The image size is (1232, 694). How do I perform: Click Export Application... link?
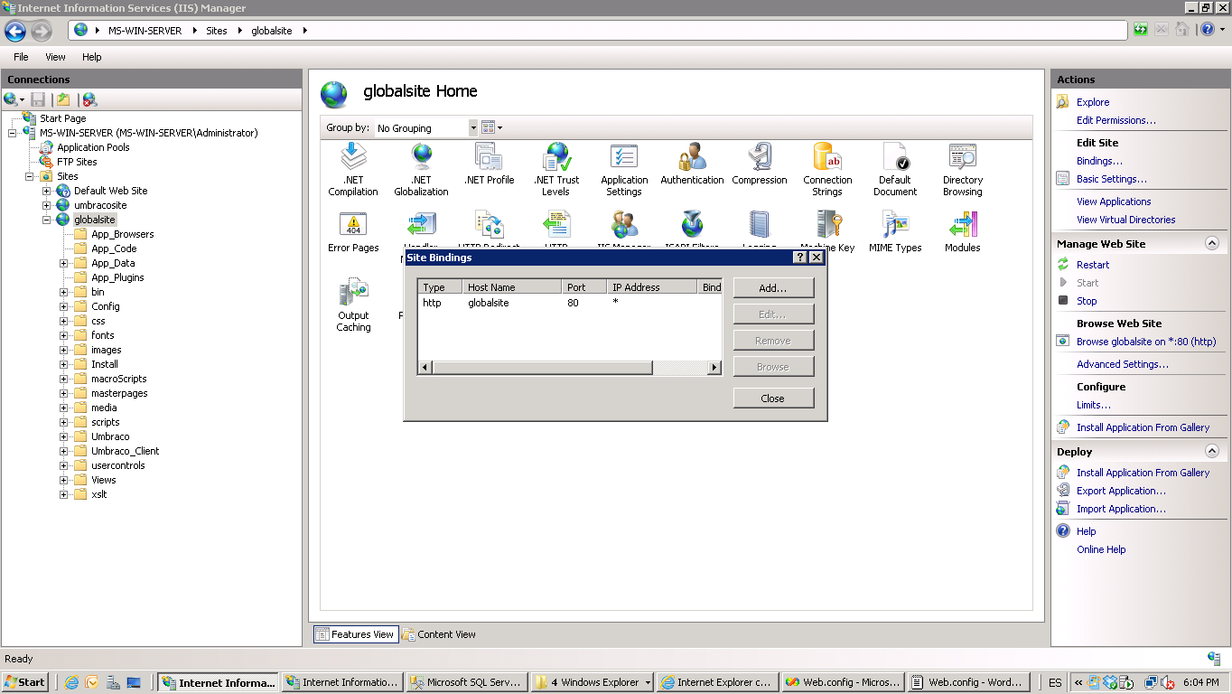(x=1121, y=491)
